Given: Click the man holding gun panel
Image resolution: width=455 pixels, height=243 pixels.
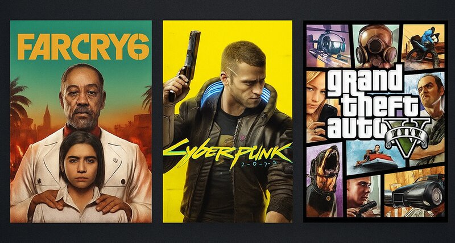Looking at the screenshot, I should [x=363, y=196].
